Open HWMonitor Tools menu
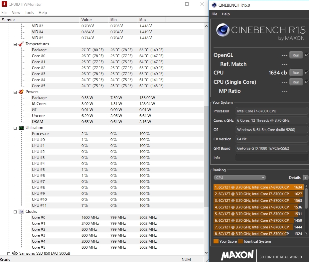 coord(29,13)
